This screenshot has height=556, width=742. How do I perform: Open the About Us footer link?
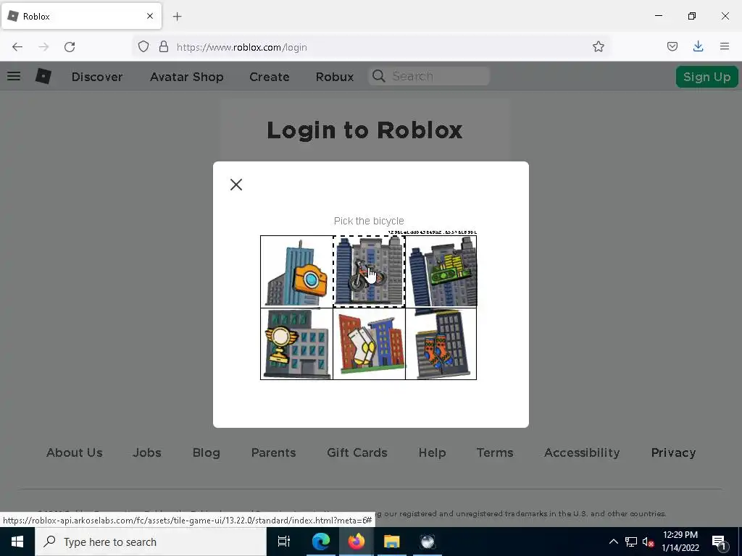click(x=75, y=452)
